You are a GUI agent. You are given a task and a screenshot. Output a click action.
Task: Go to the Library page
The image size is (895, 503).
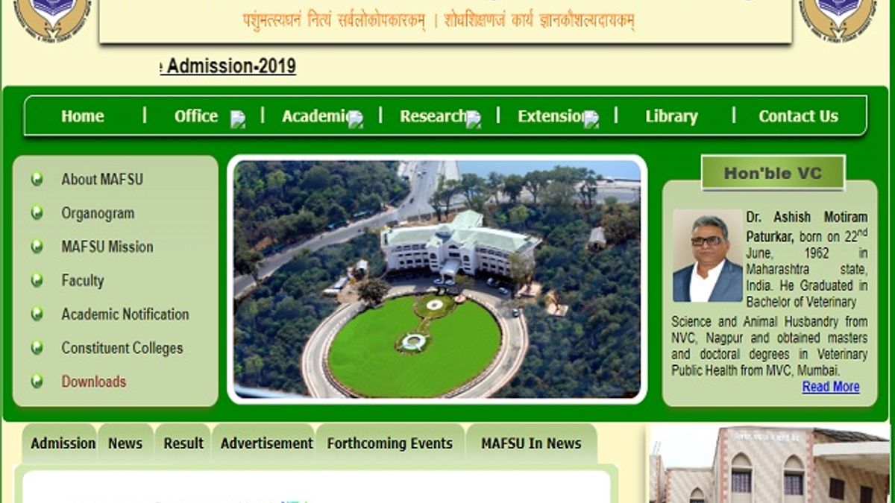coord(671,116)
